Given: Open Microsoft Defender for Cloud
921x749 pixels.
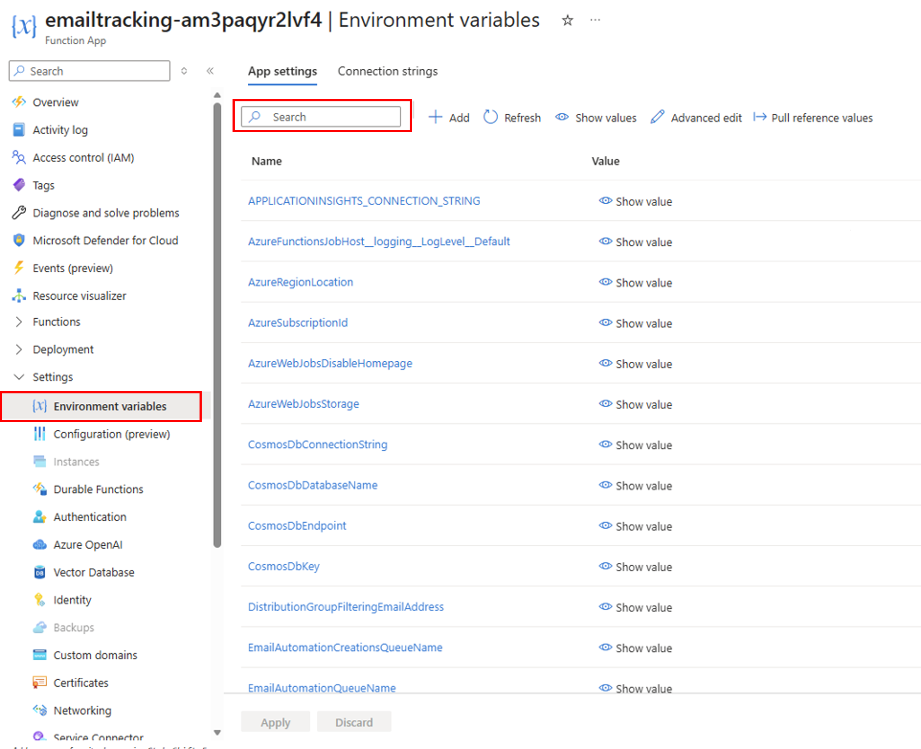Looking at the screenshot, I should (105, 240).
